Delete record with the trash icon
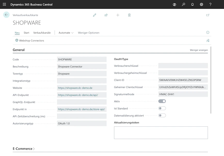224x156 pixels. [x=129, y=15]
